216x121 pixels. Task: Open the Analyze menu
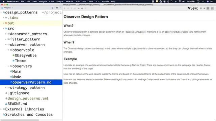click(60, 1)
